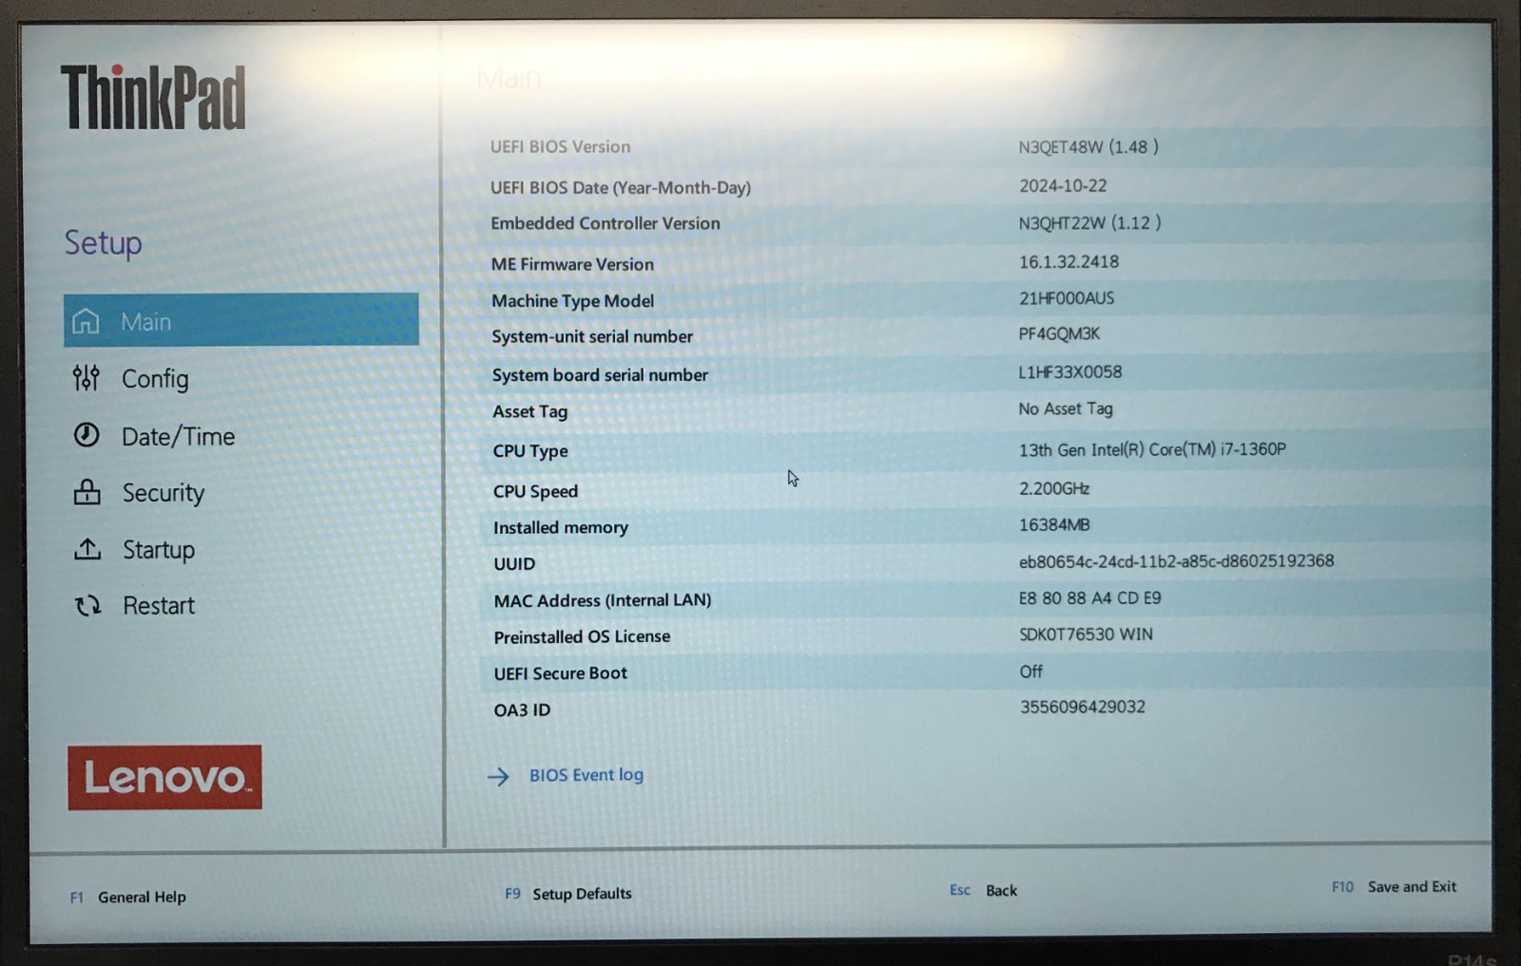This screenshot has width=1521, height=966.
Task: Click model value 21HF000AUS
Action: pyautogui.click(x=1067, y=297)
